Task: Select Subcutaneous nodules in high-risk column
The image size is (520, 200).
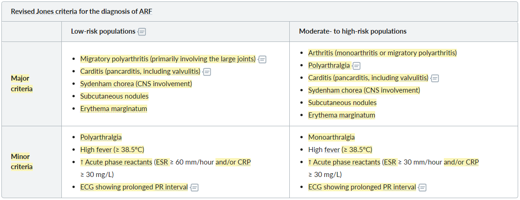Action: click(342, 103)
